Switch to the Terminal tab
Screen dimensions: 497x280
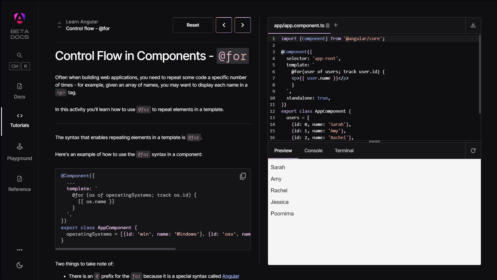[x=344, y=151]
